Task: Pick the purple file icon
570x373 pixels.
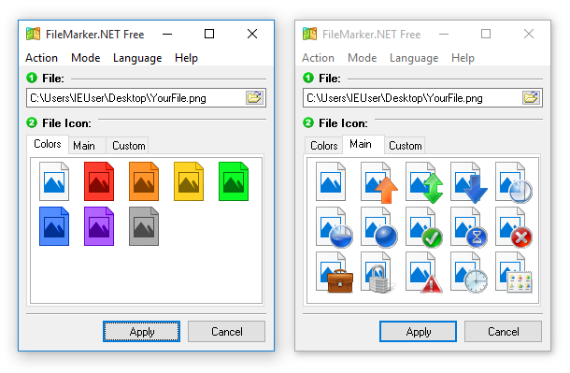Action: 99,226
